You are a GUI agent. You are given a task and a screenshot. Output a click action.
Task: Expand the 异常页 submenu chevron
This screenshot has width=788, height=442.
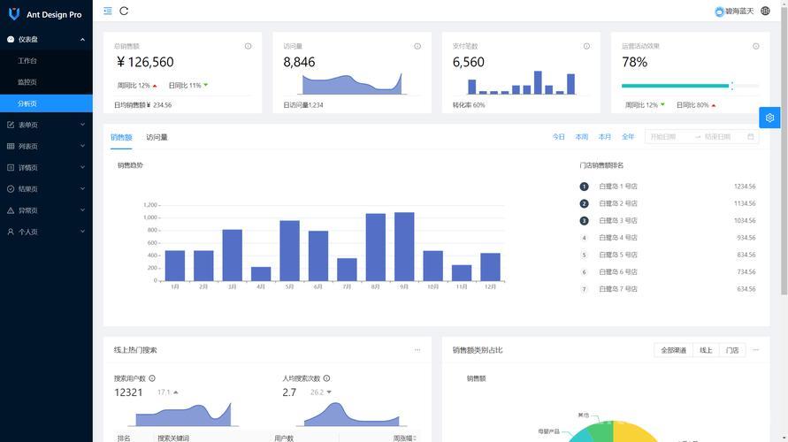pyautogui.click(x=82, y=210)
